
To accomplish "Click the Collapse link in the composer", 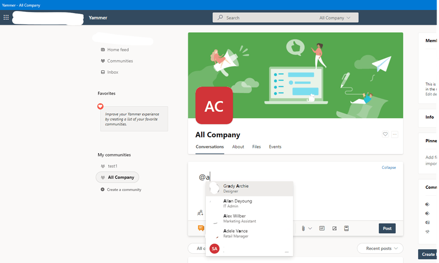I will [x=389, y=167].
